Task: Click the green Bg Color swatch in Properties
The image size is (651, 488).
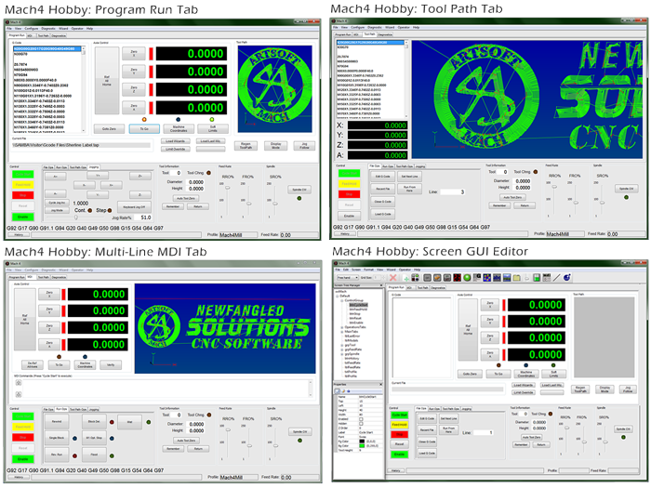Action: (362, 445)
